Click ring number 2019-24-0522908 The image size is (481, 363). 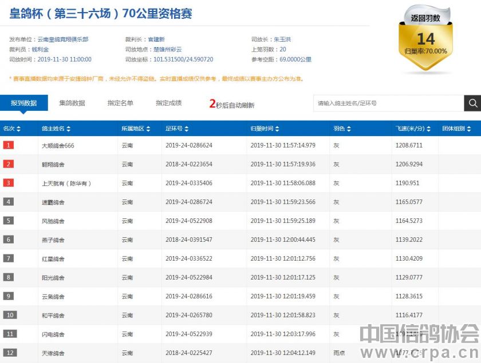click(189, 221)
